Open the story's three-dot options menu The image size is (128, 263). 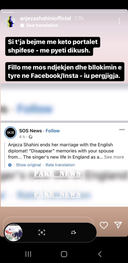point(119,21)
